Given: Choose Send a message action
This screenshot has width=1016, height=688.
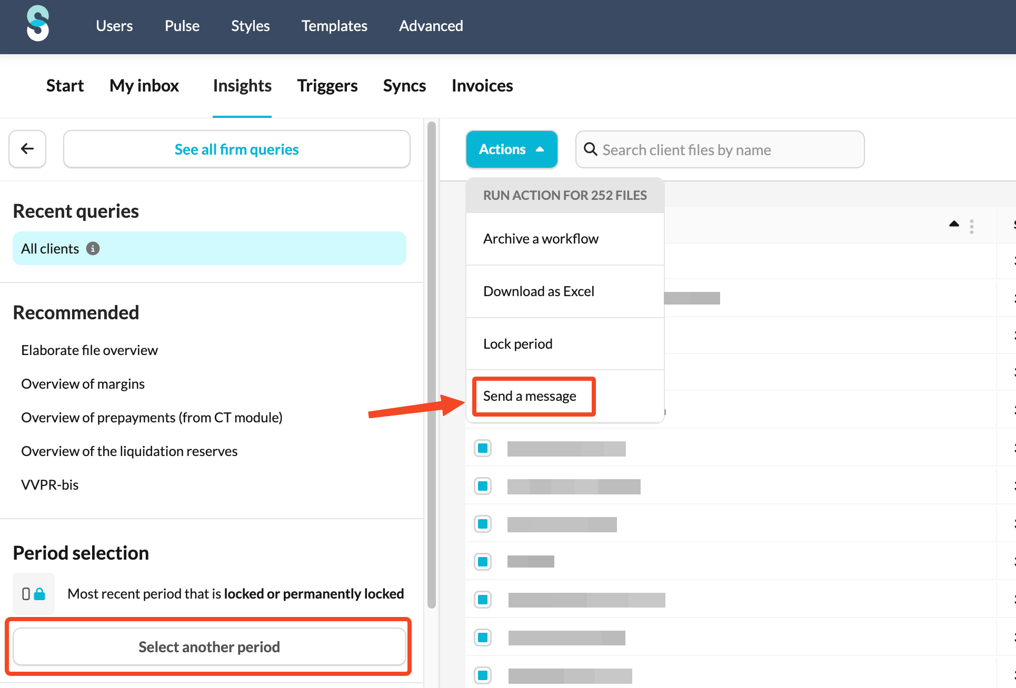Looking at the screenshot, I should [530, 396].
